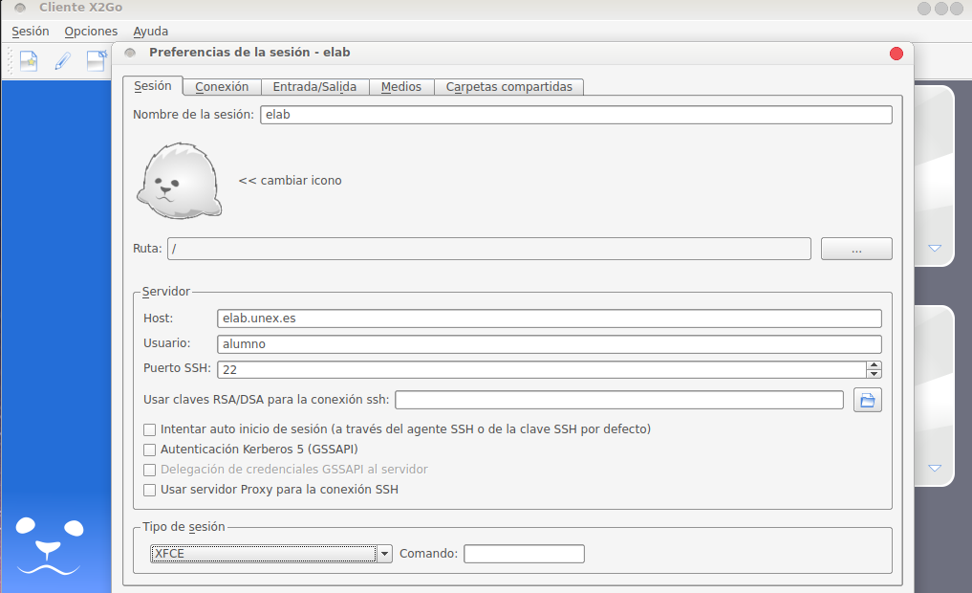Click the toolbar icon right of the pencil

coord(97,61)
